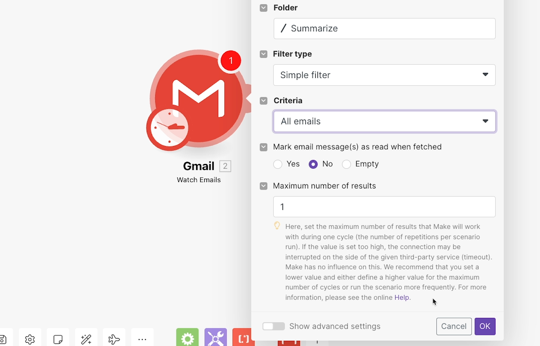Click the Cancel button
Image resolution: width=540 pixels, height=346 pixels.
[x=454, y=326]
